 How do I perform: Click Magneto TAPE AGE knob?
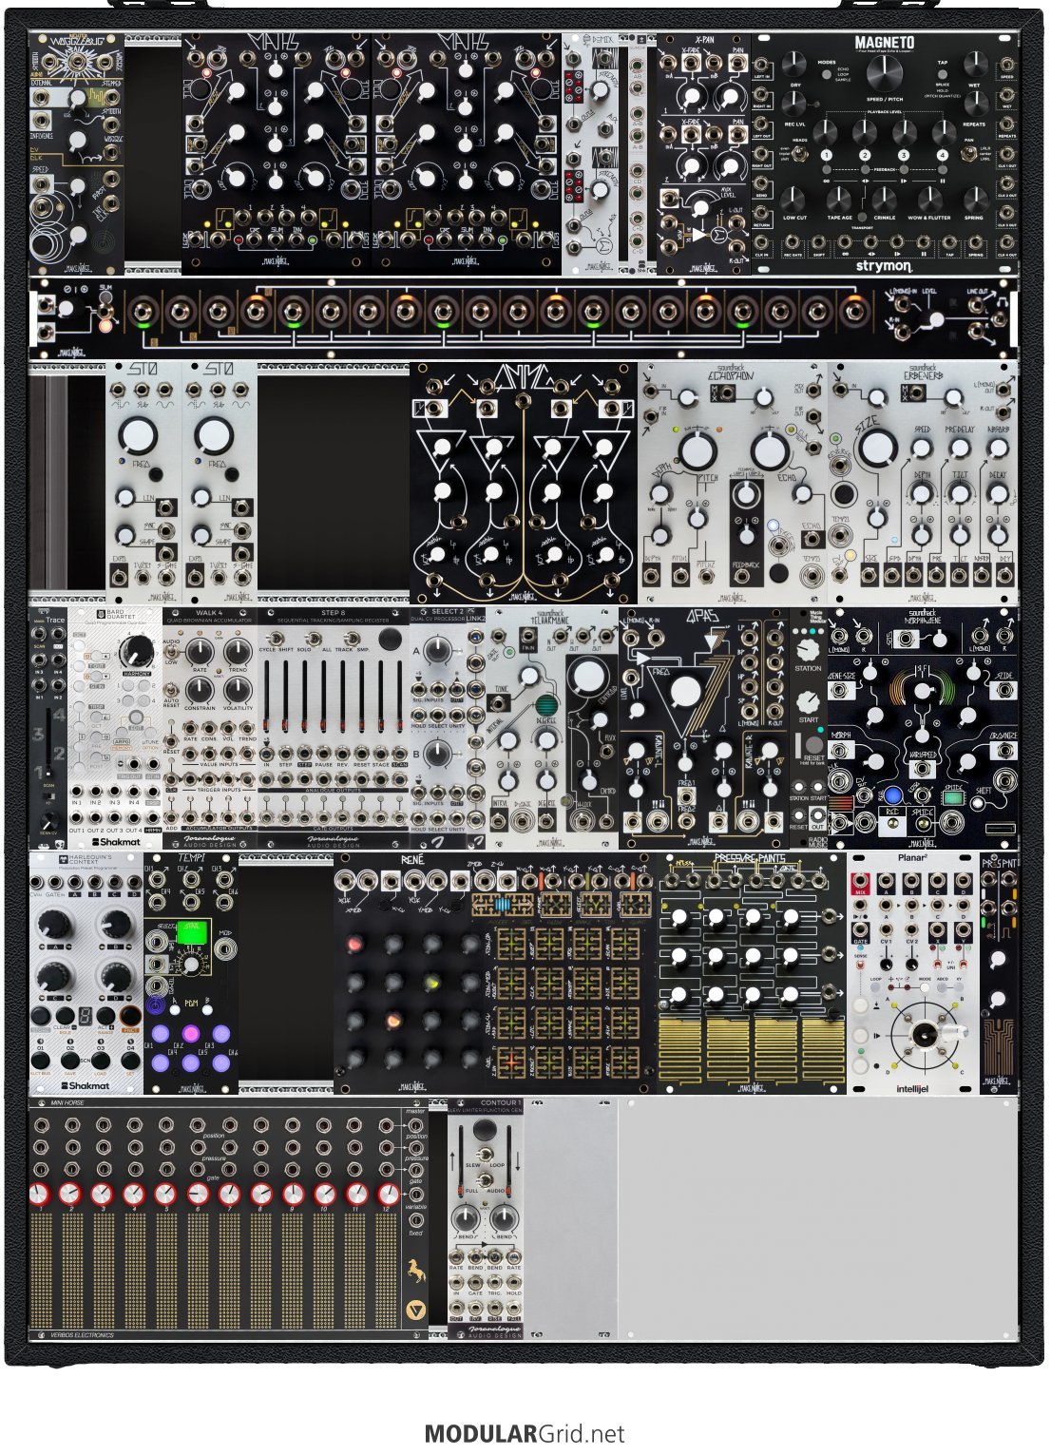pyautogui.click(x=839, y=199)
